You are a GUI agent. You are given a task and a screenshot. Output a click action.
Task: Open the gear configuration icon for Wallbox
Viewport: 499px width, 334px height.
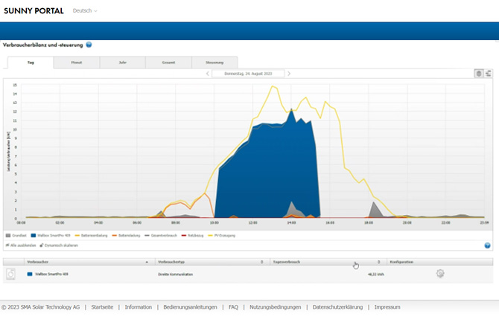coord(440,274)
